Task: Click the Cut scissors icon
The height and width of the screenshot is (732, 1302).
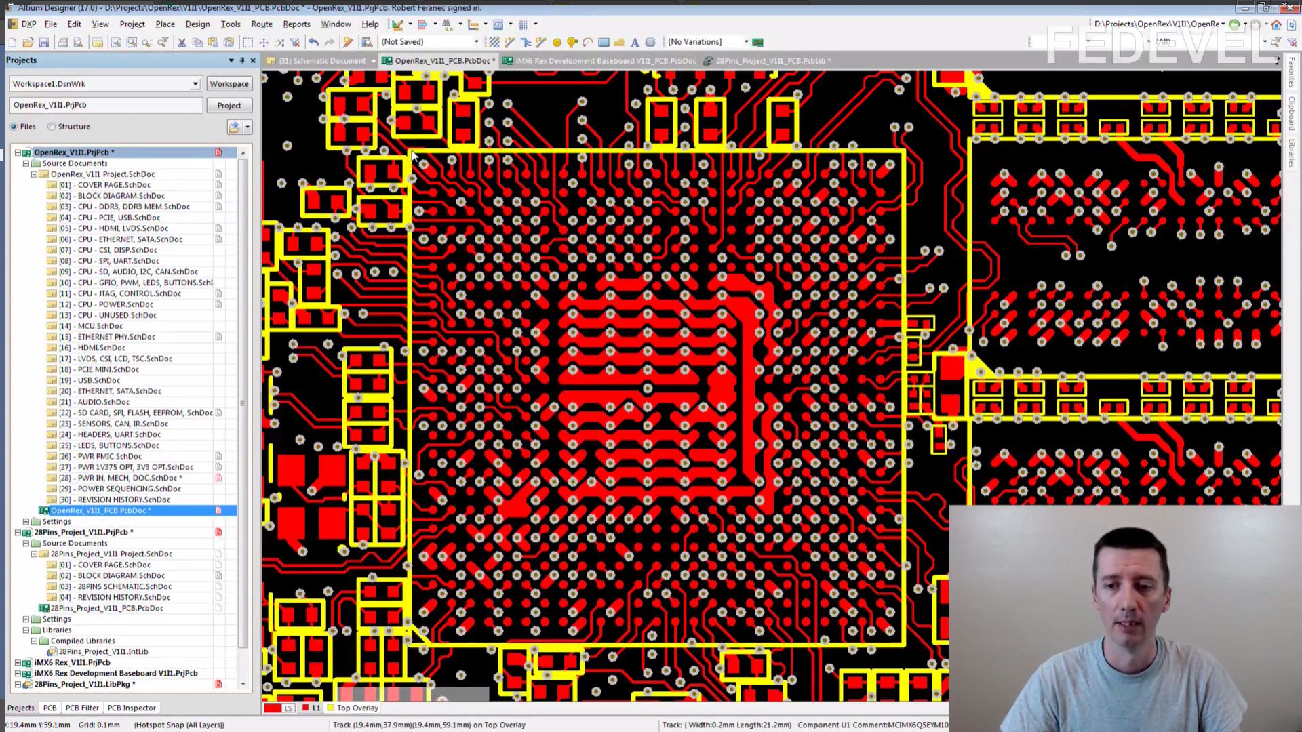Action: 181,42
